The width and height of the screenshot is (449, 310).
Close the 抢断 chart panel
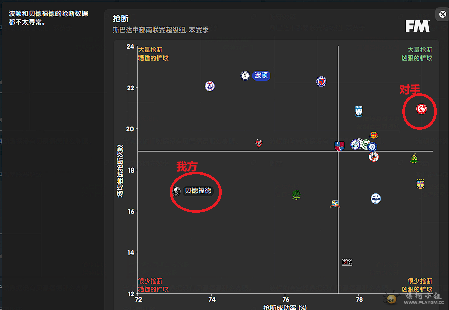point(442,14)
